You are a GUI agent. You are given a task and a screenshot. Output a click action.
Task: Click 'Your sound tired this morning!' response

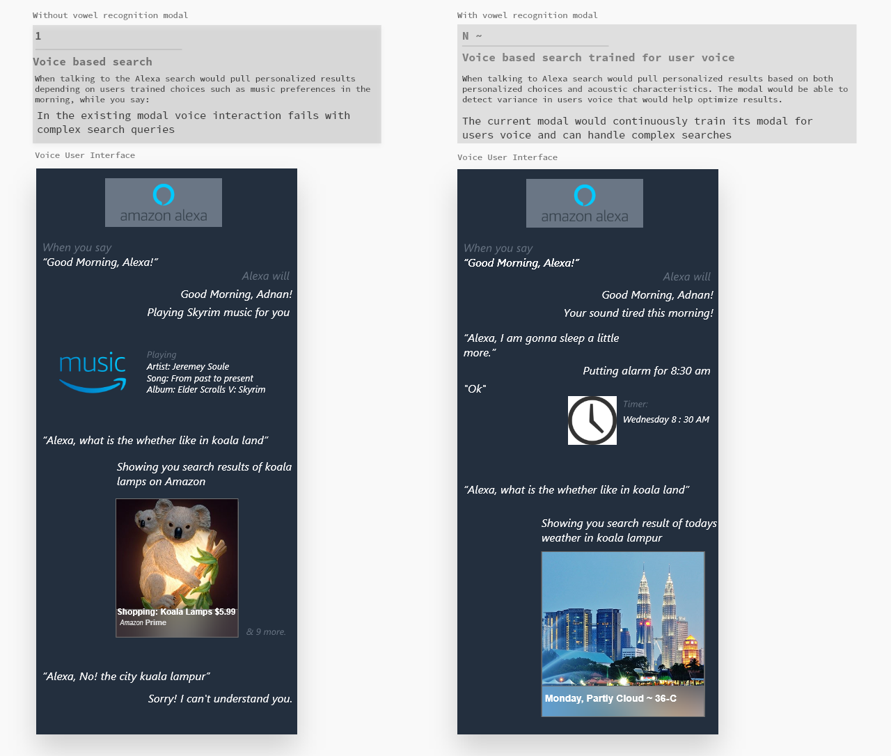(638, 313)
